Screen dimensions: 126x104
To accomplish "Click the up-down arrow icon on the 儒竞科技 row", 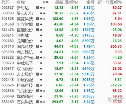I will (44, 19).
